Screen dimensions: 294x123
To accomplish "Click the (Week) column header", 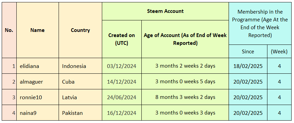I will pos(279,51).
